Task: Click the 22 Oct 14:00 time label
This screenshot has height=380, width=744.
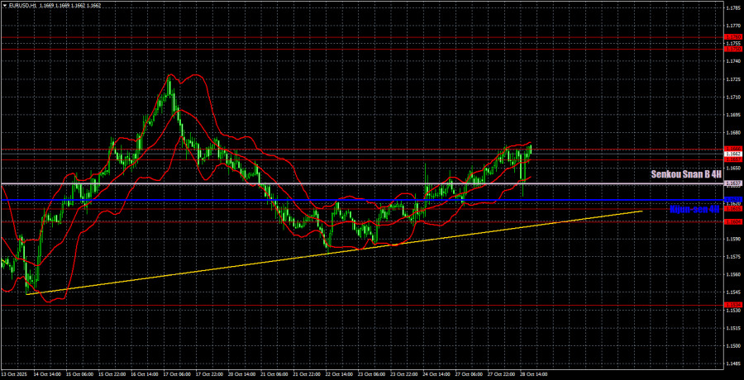Action: [x=341, y=374]
